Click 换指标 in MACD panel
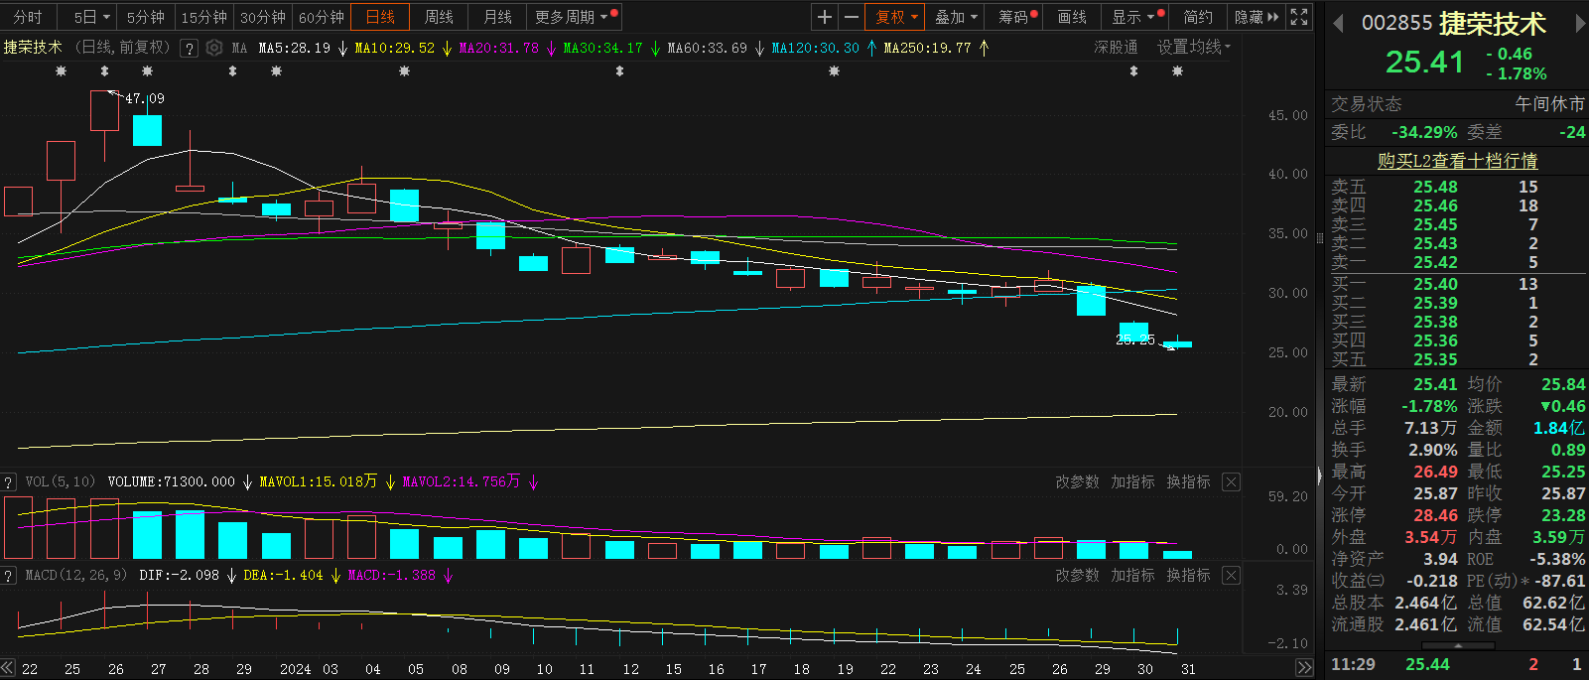This screenshot has width=1589, height=680. [1188, 576]
